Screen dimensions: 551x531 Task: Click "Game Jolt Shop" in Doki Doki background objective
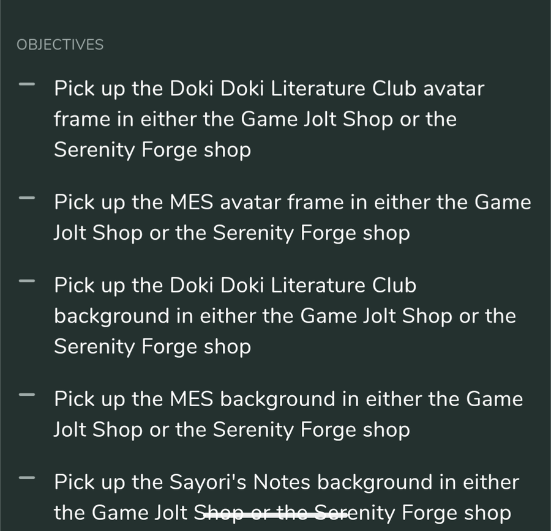click(377, 316)
